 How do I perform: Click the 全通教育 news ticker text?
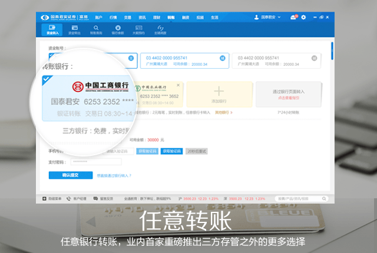(x=147, y=198)
